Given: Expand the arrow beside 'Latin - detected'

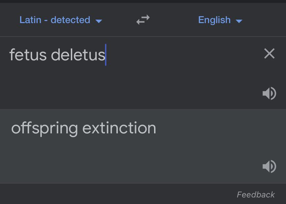Looking at the screenshot, I should 98,21.
